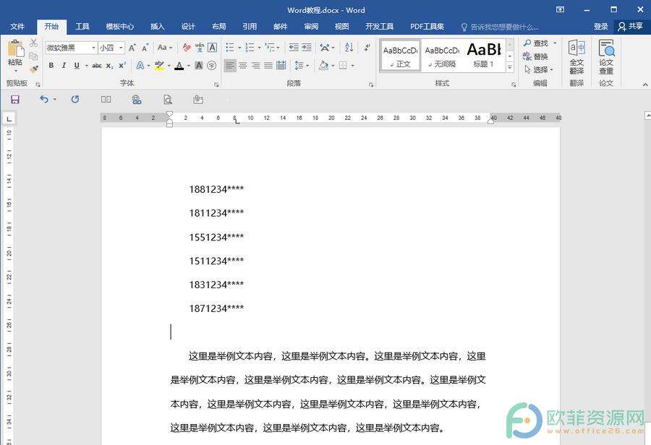The width and height of the screenshot is (651, 445).
Task: Toggle Bold formatting
Action: tap(51, 66)
